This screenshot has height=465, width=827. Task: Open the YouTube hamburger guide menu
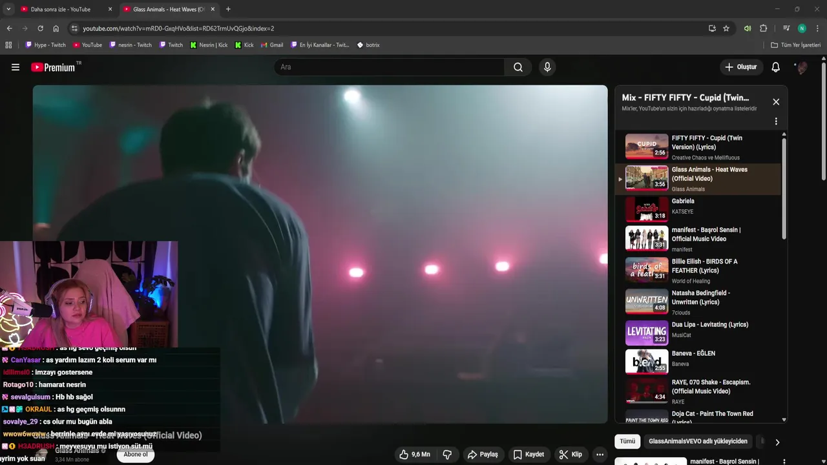(x=16, y=67)
